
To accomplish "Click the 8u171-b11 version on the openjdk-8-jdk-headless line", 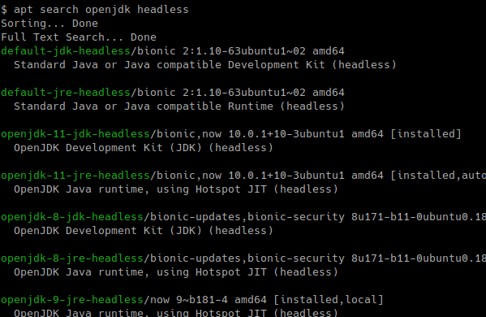I will pos(419,217).
